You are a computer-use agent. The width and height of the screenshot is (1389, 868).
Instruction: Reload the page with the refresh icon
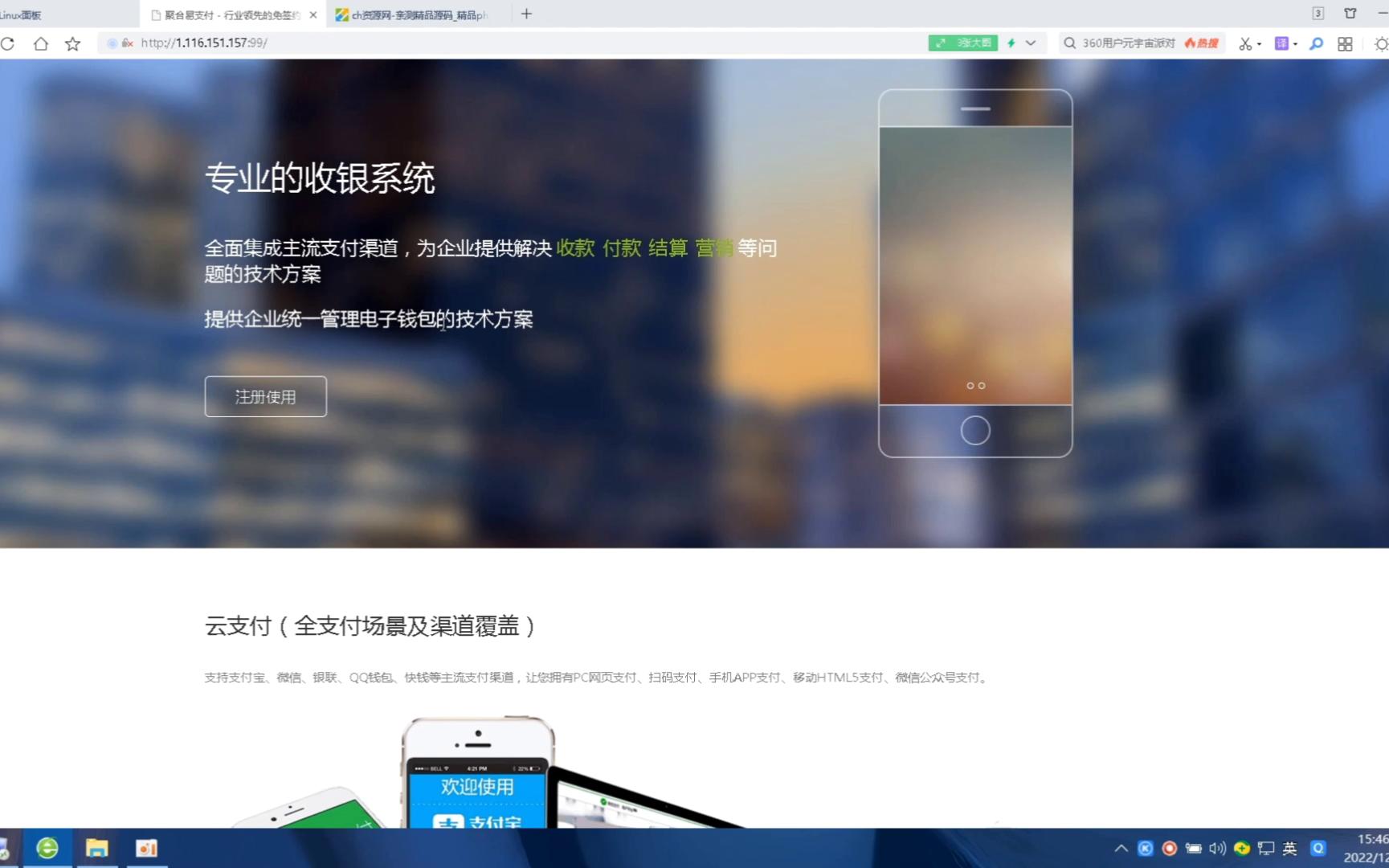[x=8, y=43]
